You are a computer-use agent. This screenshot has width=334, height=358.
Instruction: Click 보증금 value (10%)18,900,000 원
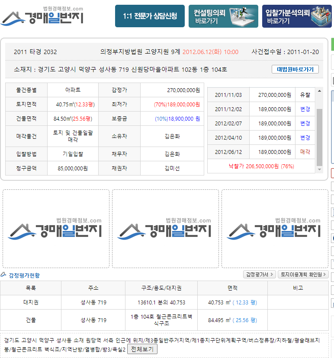(177, 119)
